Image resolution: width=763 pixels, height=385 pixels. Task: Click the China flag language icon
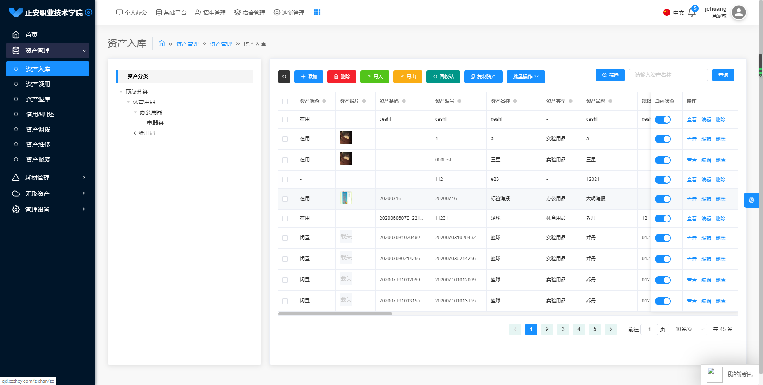[x=667, y=12]
